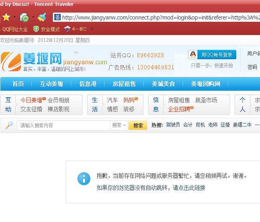Click the site favicon in address bar
Image resolution: width=260 pixels, height=222 pixels.
(58, 17)
